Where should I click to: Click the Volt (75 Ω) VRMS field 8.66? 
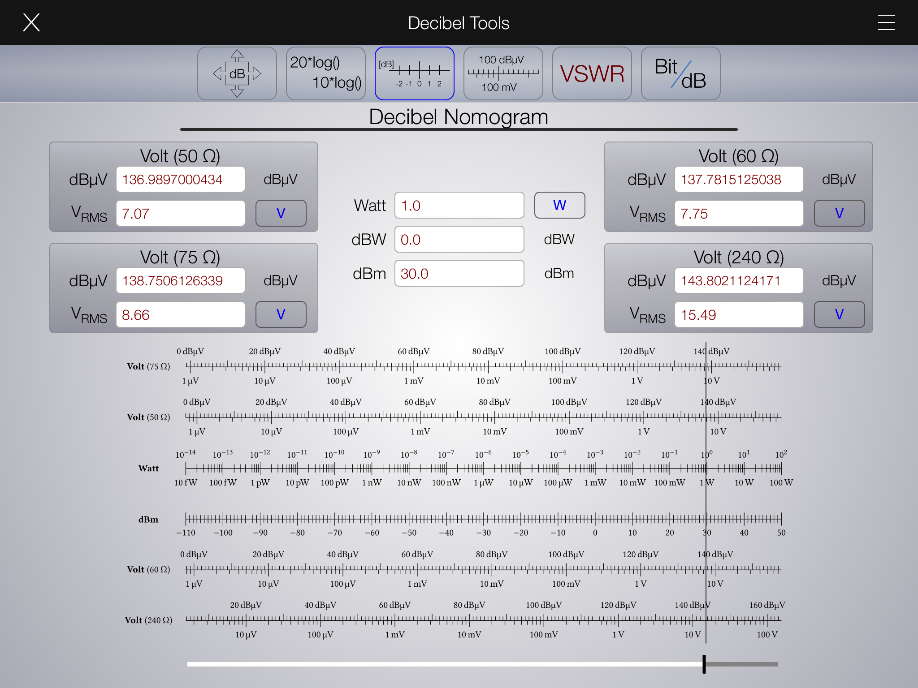[x=180, y=315]
